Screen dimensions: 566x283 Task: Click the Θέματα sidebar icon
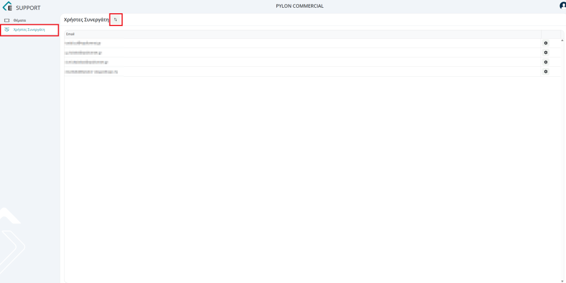(7, 20)
